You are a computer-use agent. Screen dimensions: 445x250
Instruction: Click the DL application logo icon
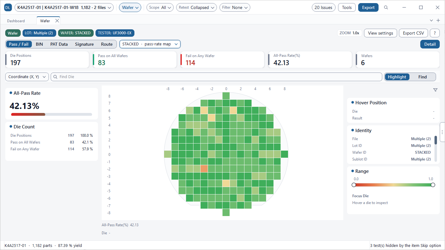pyautogui.click(x=8, y=7)
